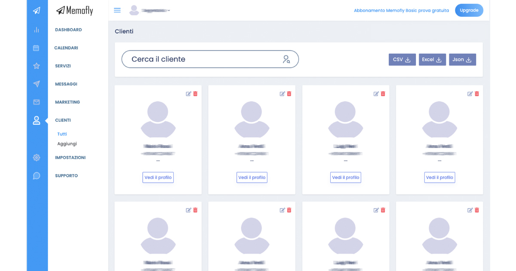Open dashboard via bar chart sidebar icon
The image size is (516, 271).
[37, 30]
